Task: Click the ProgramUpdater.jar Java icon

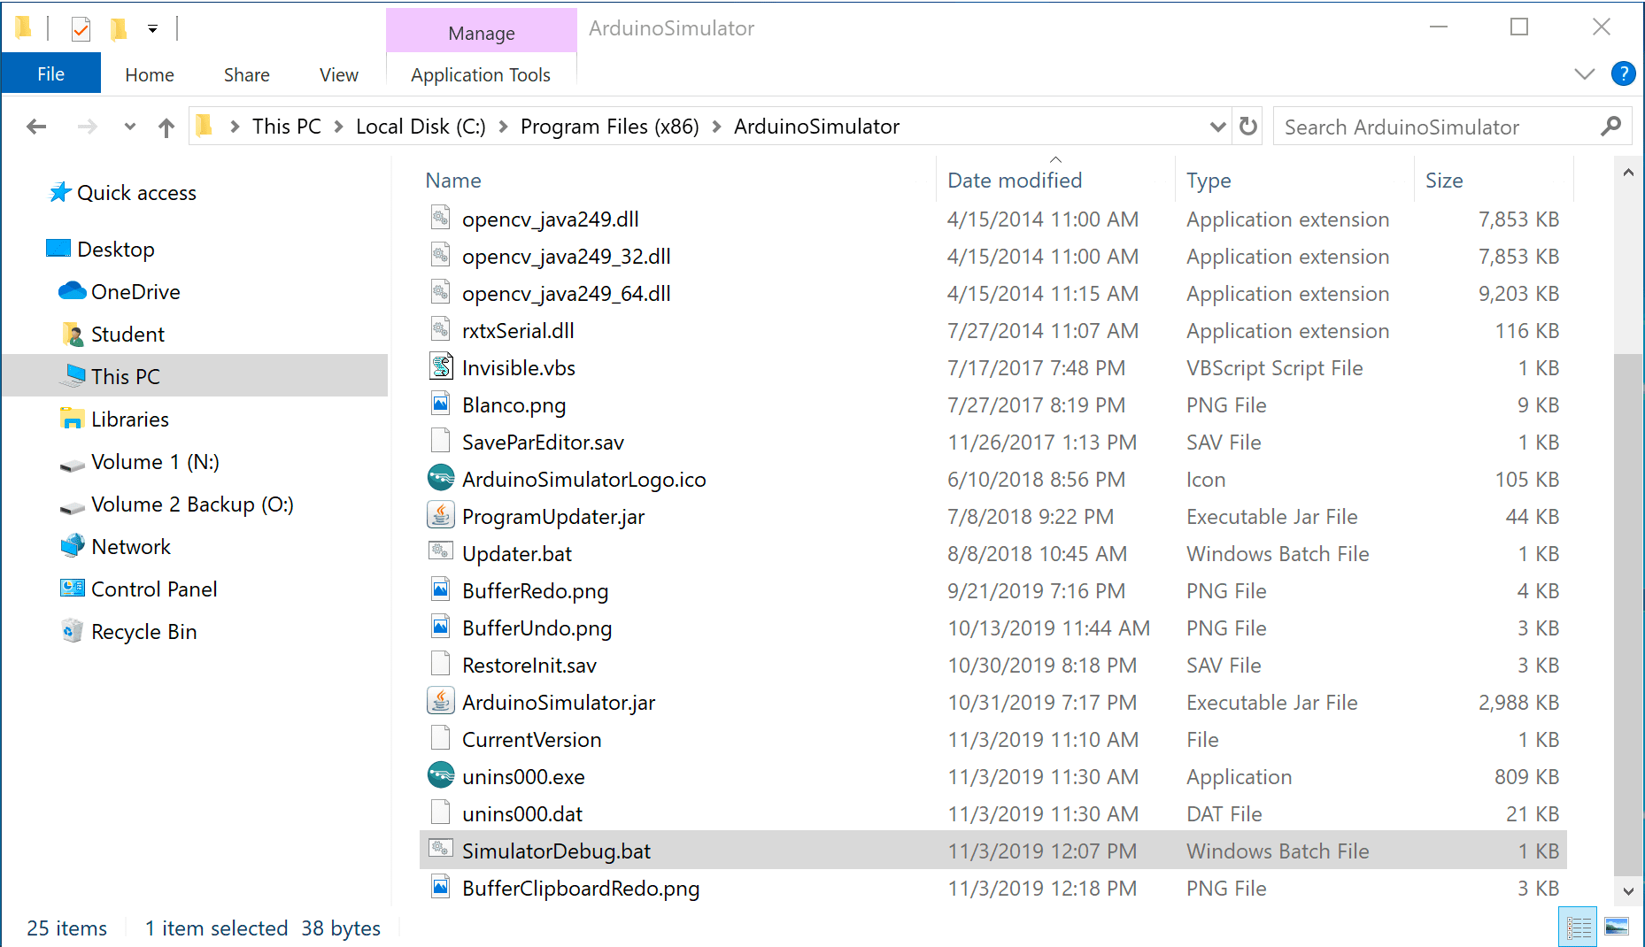Action: (440, 515)
